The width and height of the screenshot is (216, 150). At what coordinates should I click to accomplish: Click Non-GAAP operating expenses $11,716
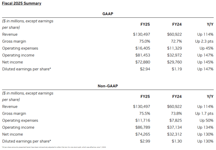[143, 121]
